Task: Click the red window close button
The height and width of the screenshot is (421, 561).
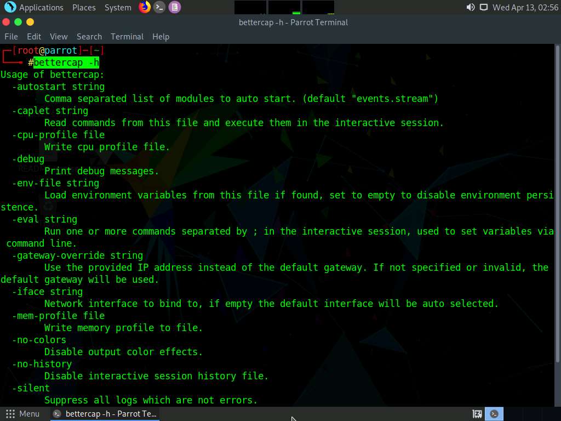Action: (x=6, y=22)
